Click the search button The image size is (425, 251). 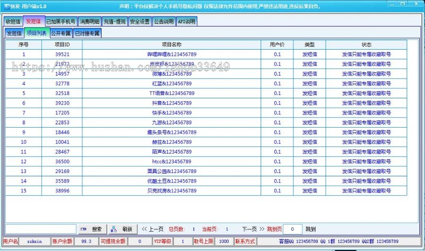tap(93, 229)
